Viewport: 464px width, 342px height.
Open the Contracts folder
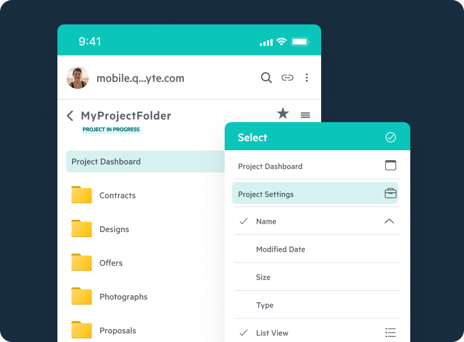117,195
